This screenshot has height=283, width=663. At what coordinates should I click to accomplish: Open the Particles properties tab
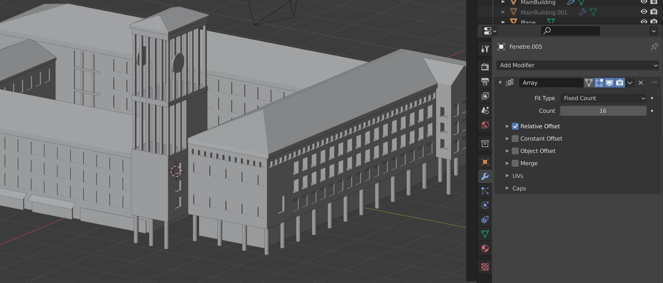485,191
